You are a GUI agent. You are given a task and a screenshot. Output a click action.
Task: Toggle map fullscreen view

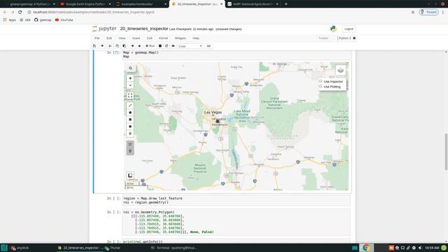(130, 95)
